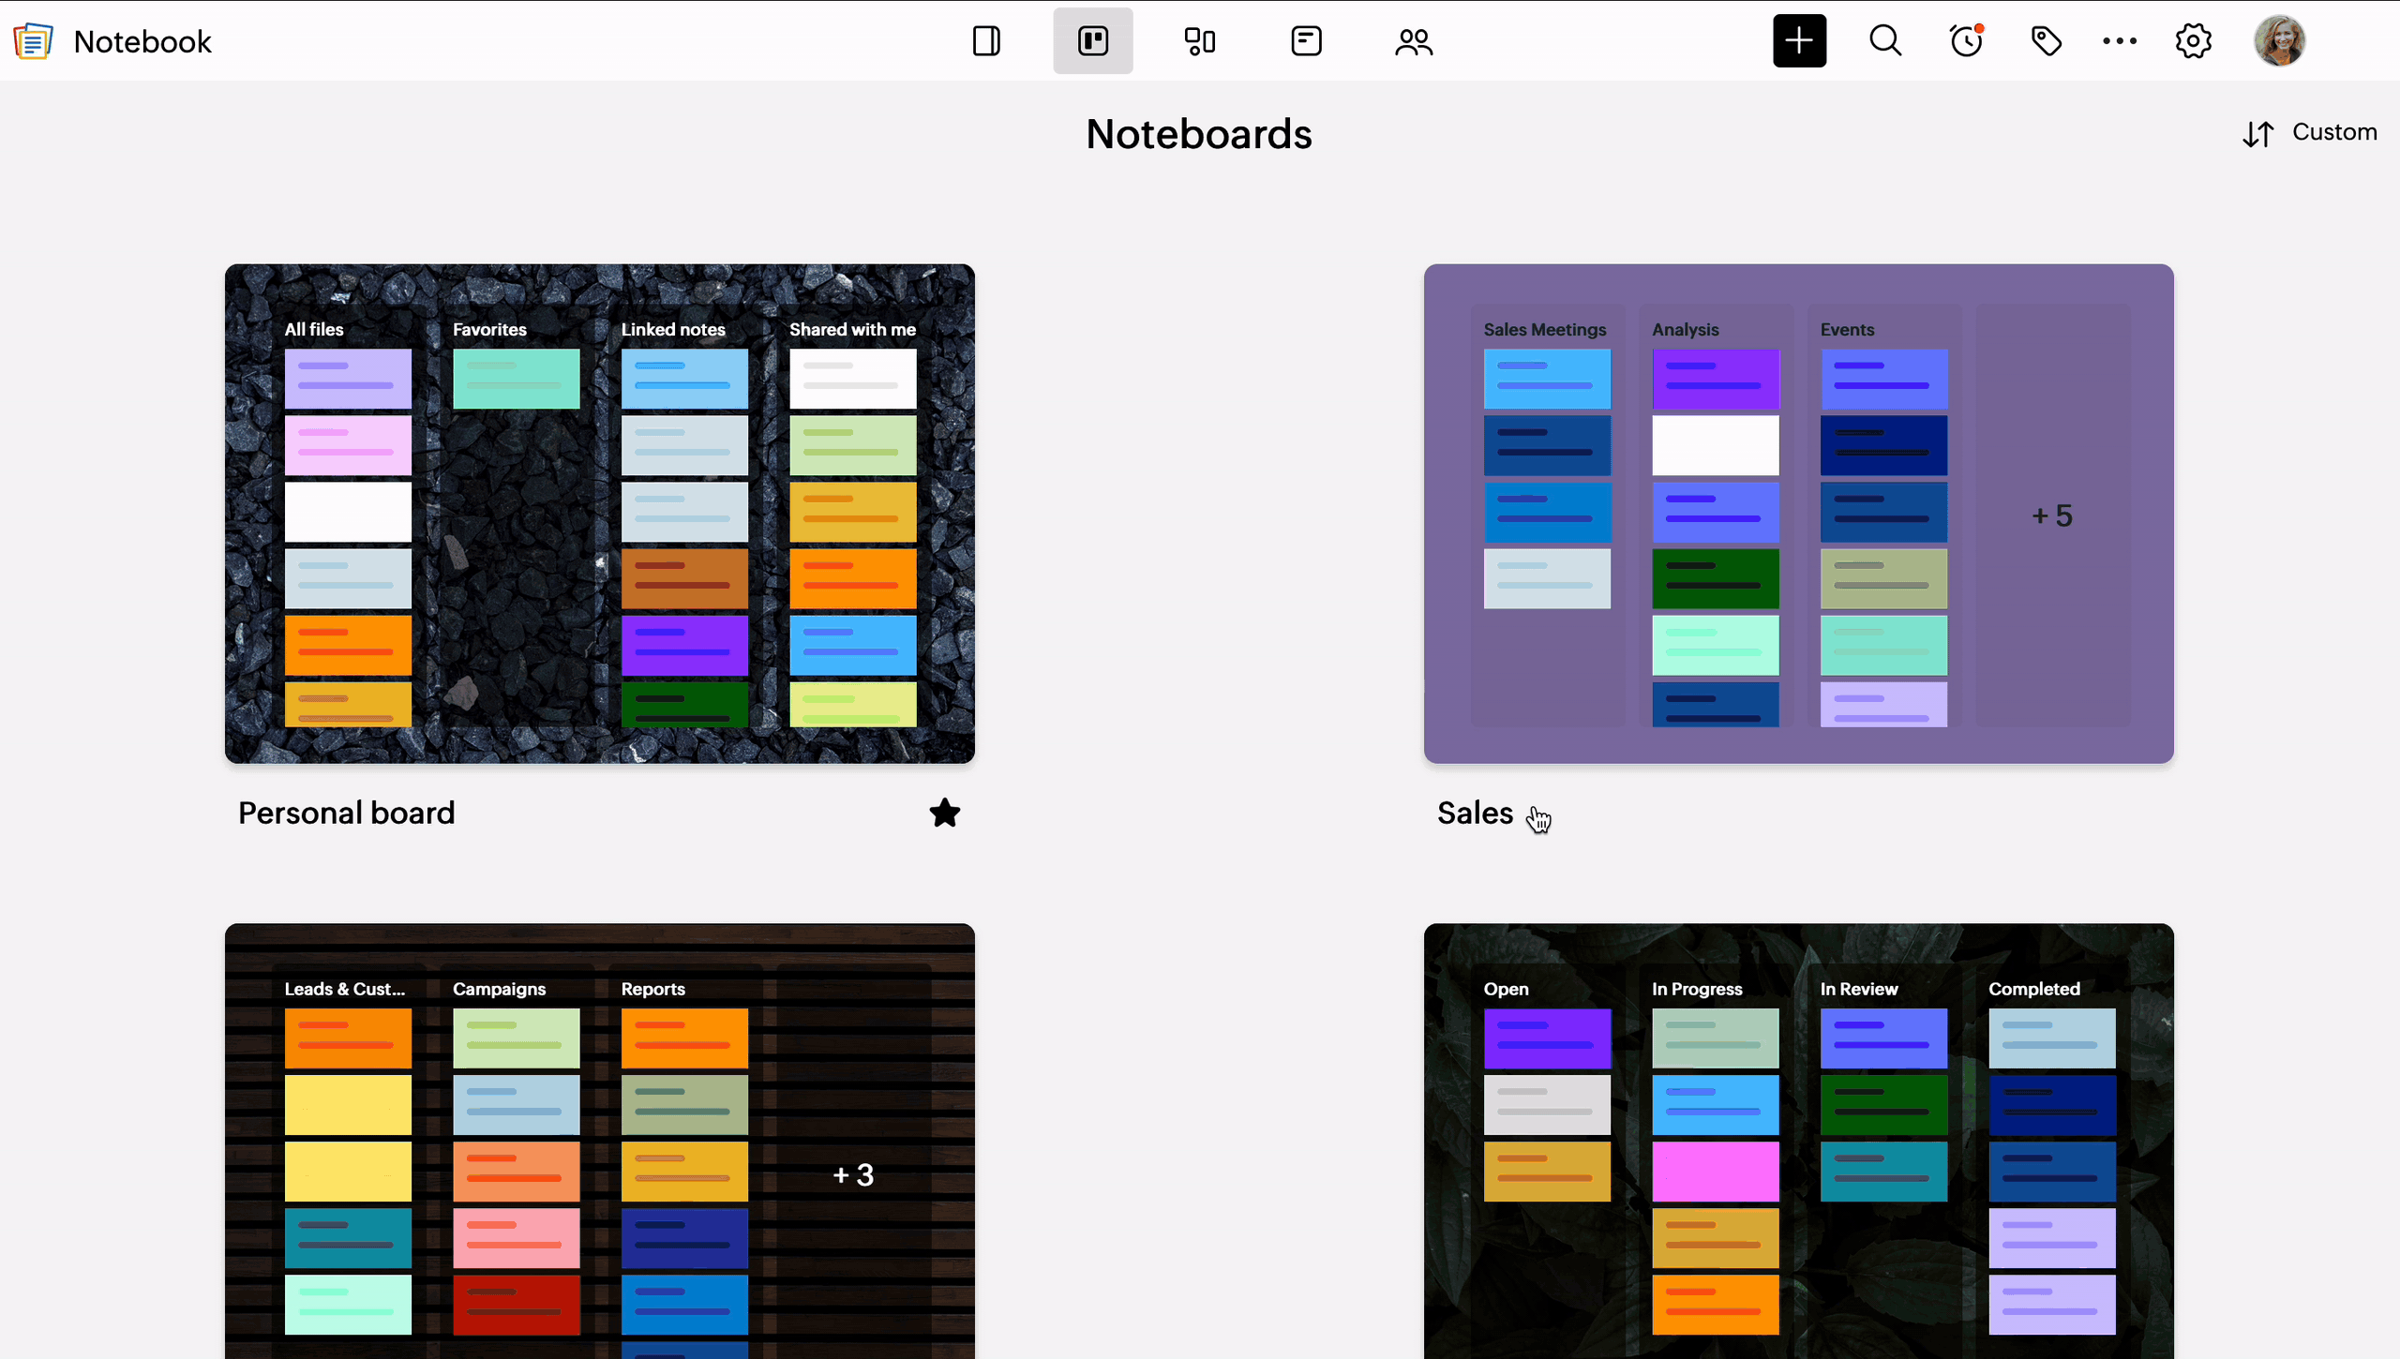Select the Noteboards view icon
2400x1359 pixels.
point(1092,41)
